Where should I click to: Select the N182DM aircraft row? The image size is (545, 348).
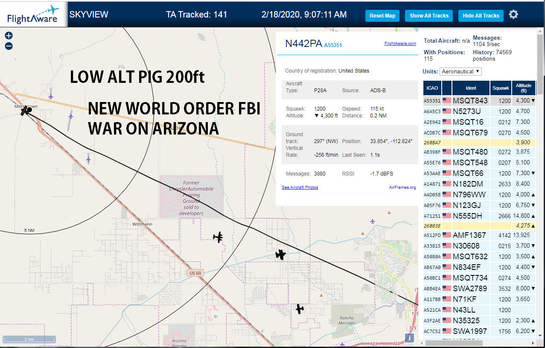(479, 184)
